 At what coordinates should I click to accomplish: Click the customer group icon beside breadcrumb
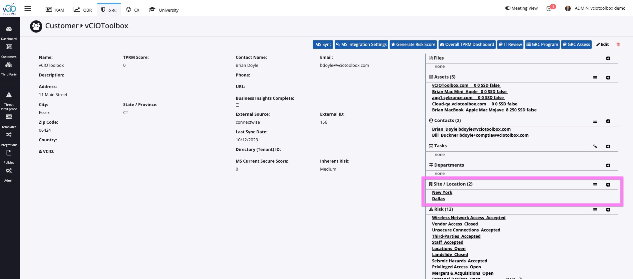click(36, 26)
